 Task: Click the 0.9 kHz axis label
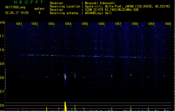[2, 64]
